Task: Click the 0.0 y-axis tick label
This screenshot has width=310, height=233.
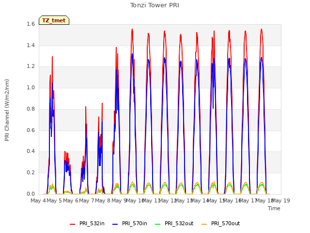Action: pos(31,194)
